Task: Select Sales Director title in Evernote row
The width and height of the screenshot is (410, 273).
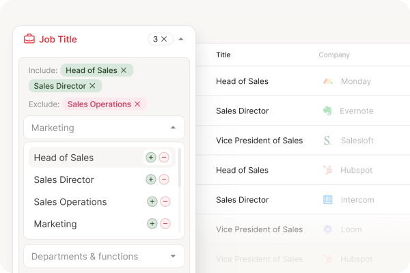Action: coord(242,111)
